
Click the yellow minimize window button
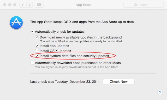(10, 5)
